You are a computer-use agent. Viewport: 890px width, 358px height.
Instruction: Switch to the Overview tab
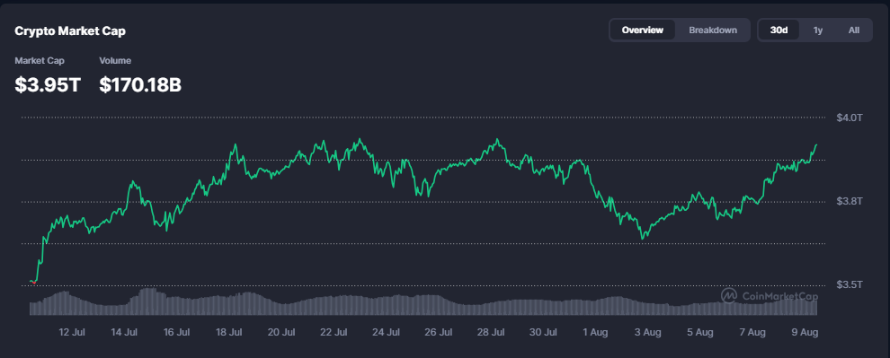[x=643, y=30]
